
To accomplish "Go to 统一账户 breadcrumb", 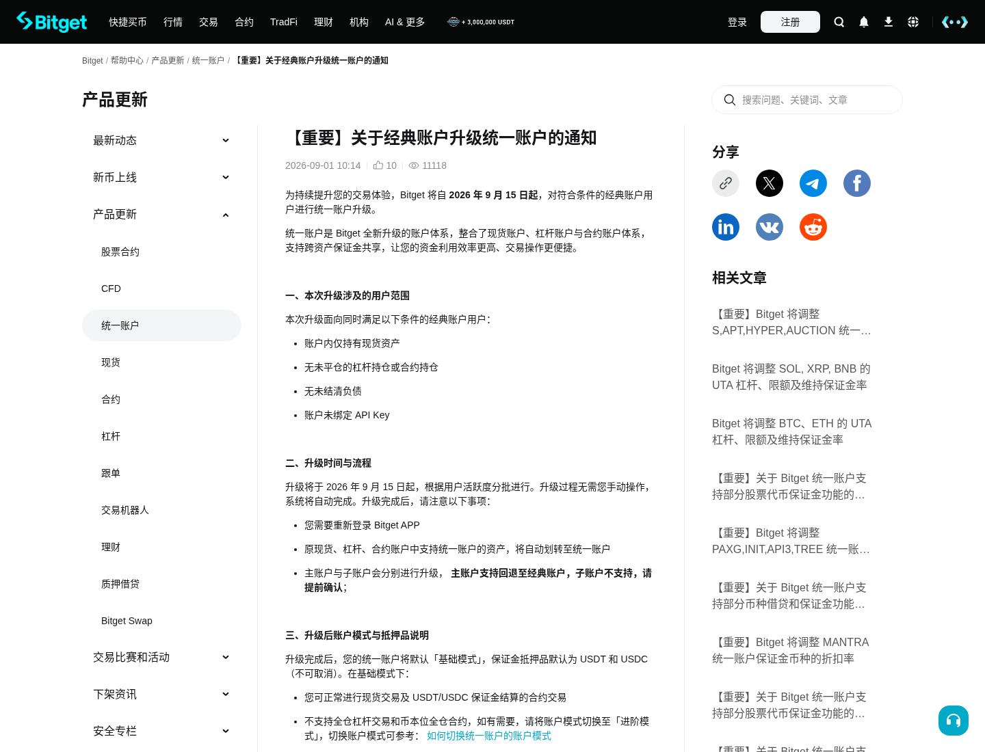I will (209, 60).
